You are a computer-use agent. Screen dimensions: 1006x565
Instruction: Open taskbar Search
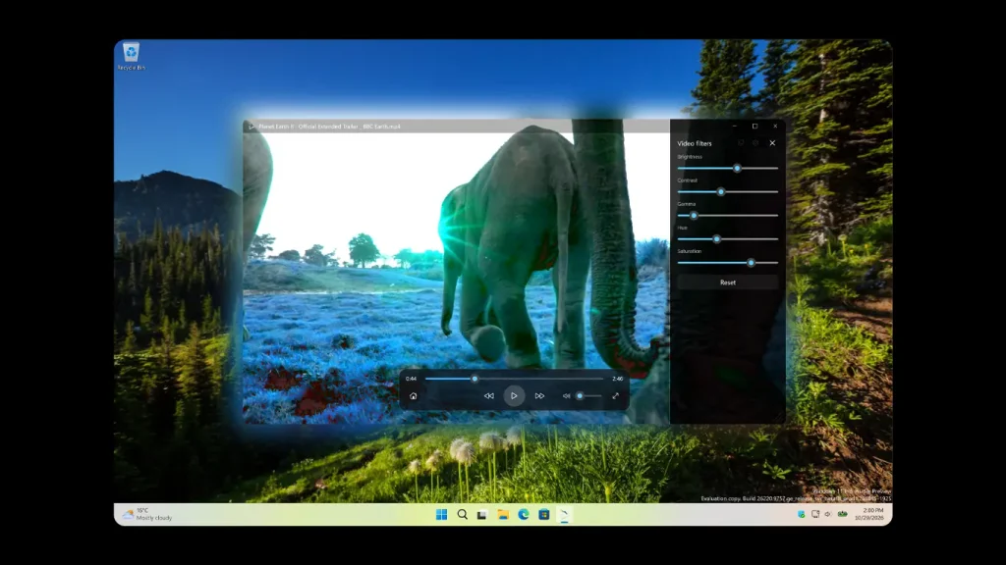pos(462,514)
